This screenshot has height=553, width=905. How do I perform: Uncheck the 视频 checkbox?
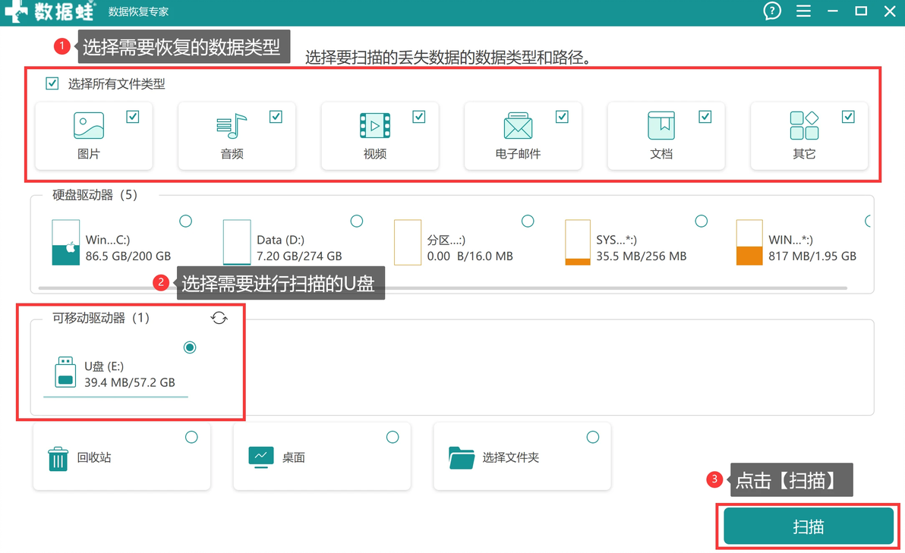[419, 117]
